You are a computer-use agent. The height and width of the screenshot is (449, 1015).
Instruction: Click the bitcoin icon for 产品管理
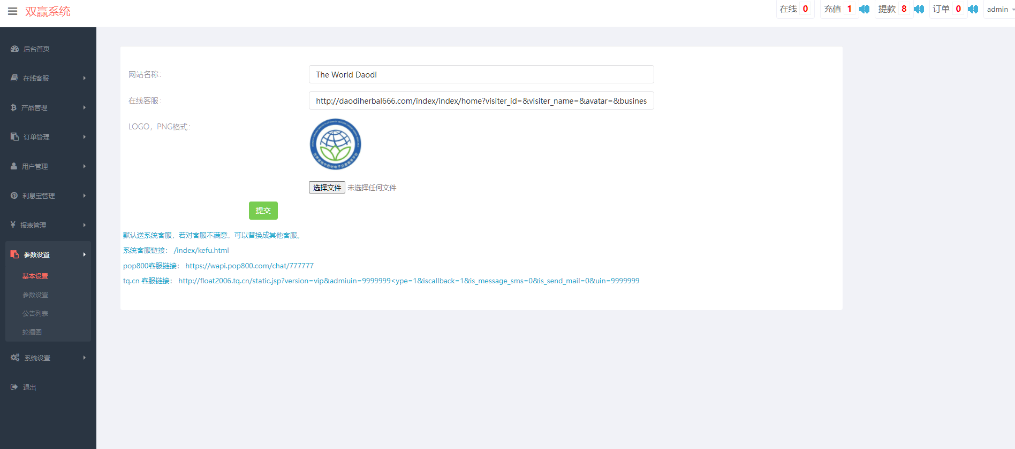13,107
